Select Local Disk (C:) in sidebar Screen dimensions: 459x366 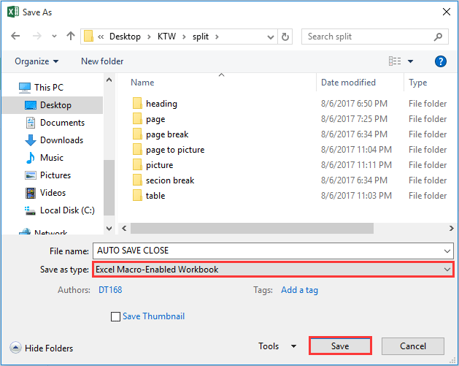(x=67, y=210)
